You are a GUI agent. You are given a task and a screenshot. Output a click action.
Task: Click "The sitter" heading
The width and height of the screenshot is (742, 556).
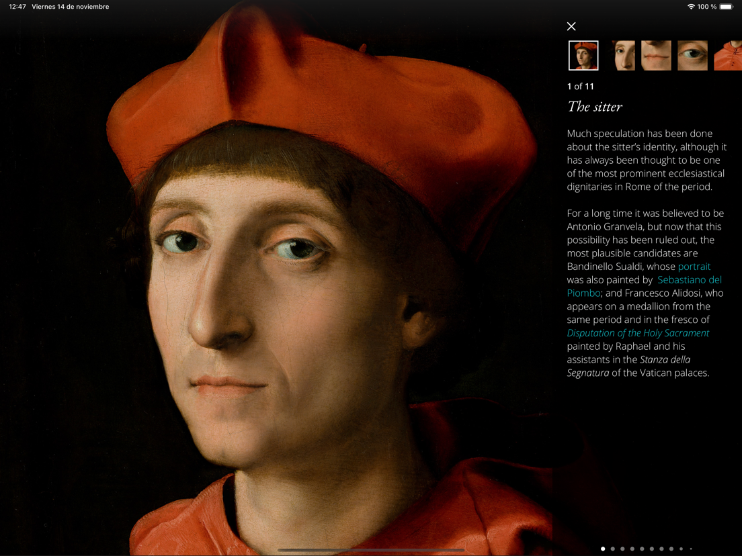(x=595, y=107)
